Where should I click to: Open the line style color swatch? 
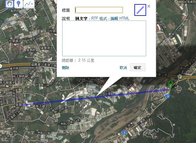[140, 10]
